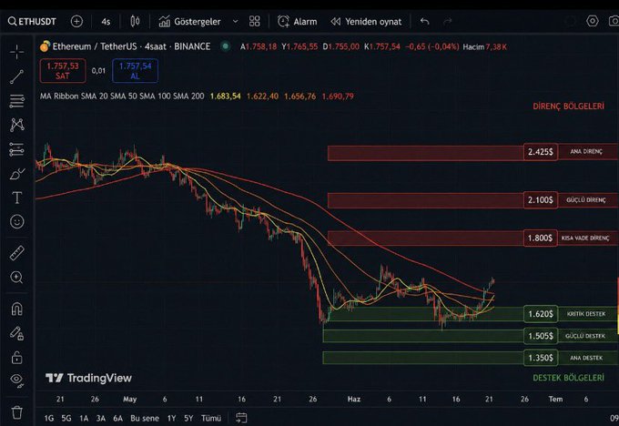The height and width of the screenshot is (426, 619).
Task: Open Göstergeler indicators menu
Action: [x=190, y=21]
